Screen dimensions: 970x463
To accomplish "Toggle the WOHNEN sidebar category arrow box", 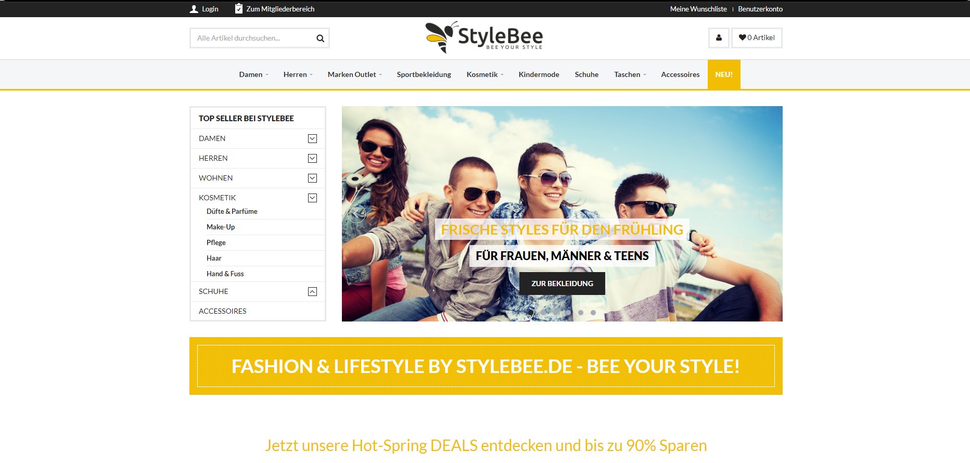I will pos(312,178).
